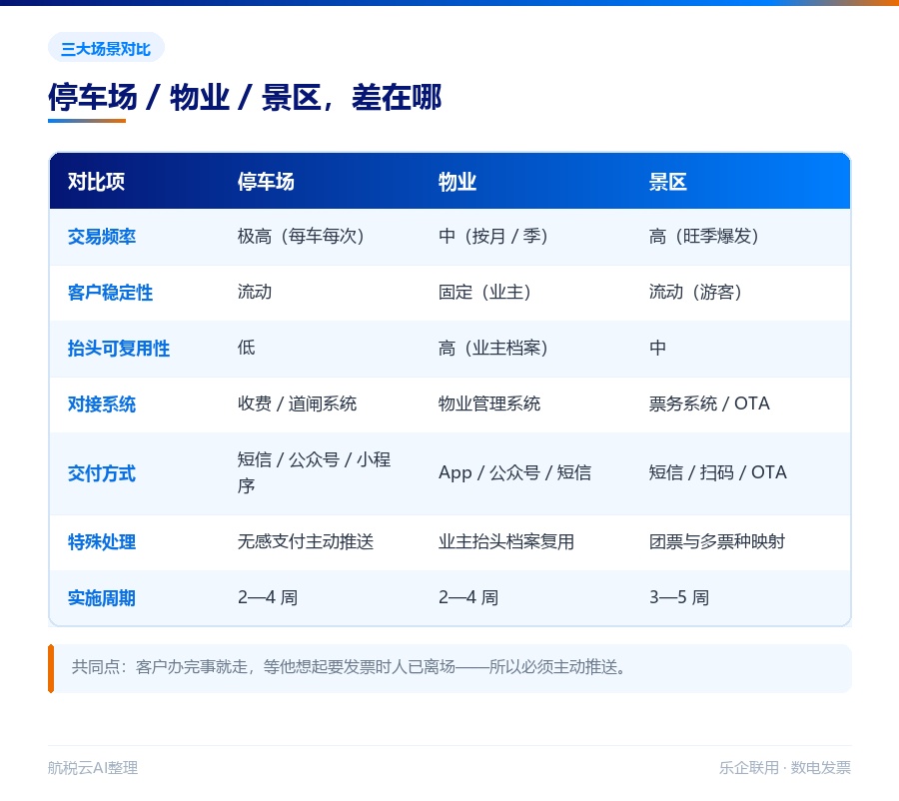Select the 交付方式 row label

102,473
